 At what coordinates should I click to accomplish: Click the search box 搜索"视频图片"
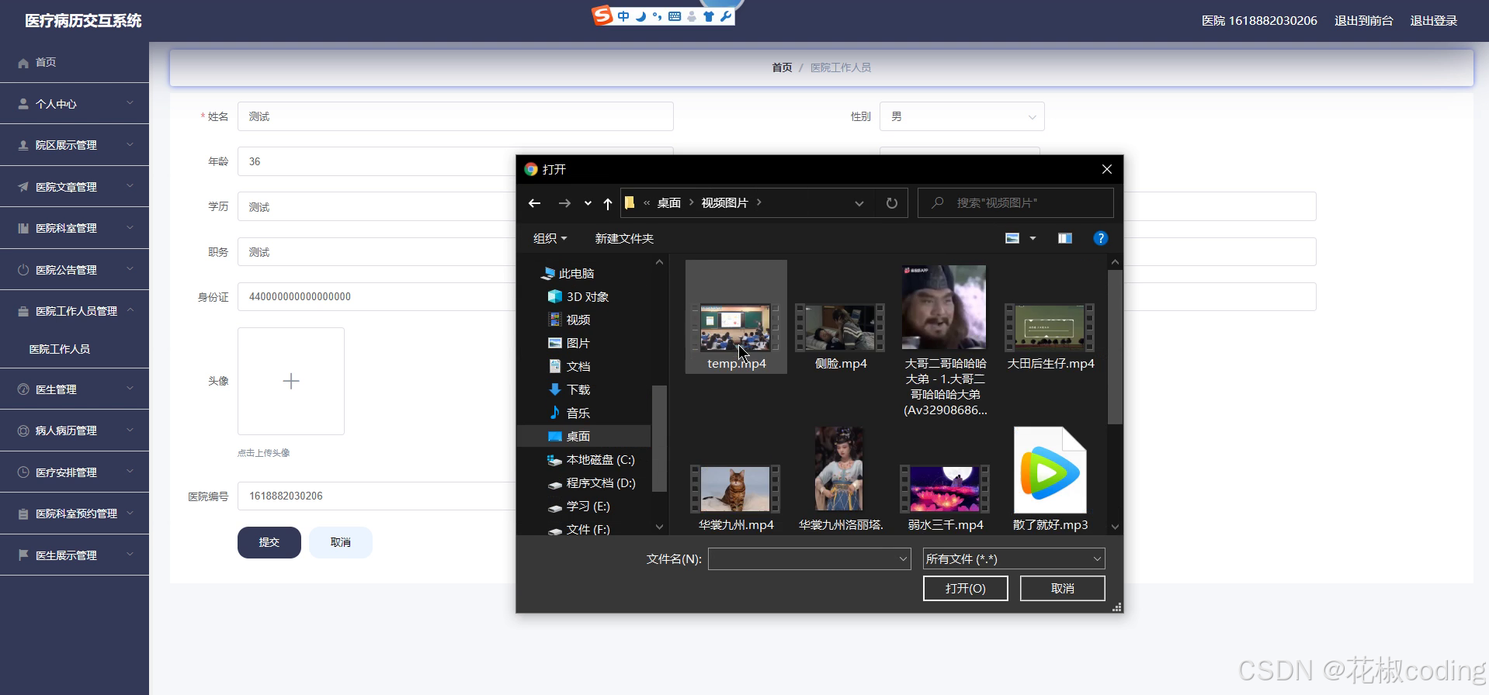point(1015,203)
